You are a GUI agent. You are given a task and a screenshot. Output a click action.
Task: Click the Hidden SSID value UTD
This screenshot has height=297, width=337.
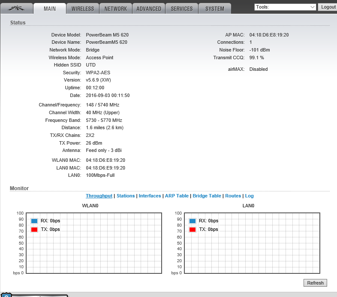[91, 65]
